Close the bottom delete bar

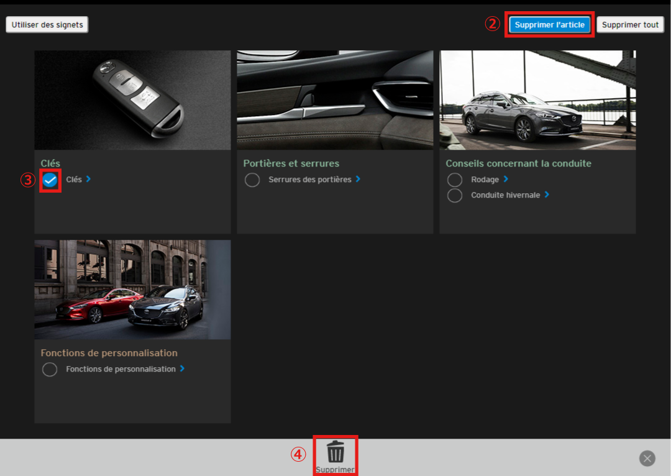(x=647, y=459)
